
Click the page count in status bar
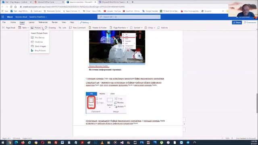(x=6, y=139)
